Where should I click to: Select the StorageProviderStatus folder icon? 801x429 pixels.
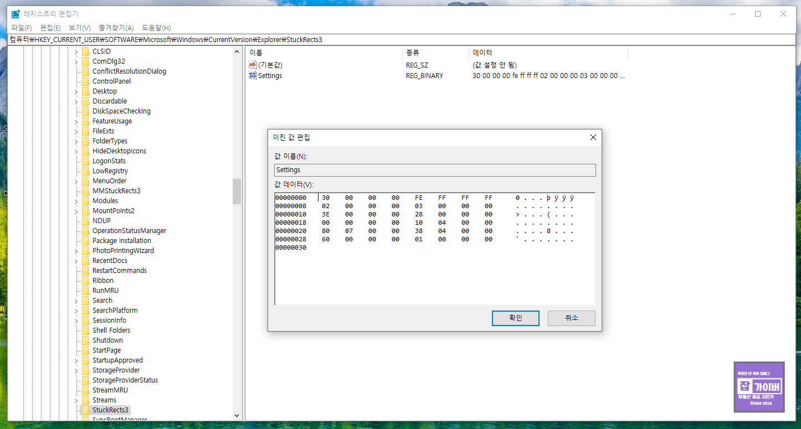pos(85,380)
